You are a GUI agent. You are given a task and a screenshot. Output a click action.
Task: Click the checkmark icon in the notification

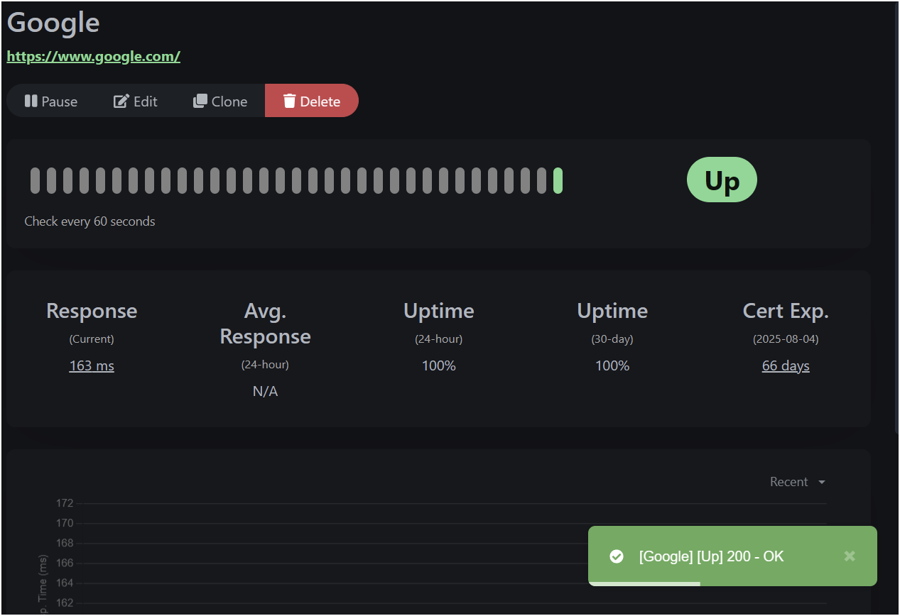[x=617, y=556]
